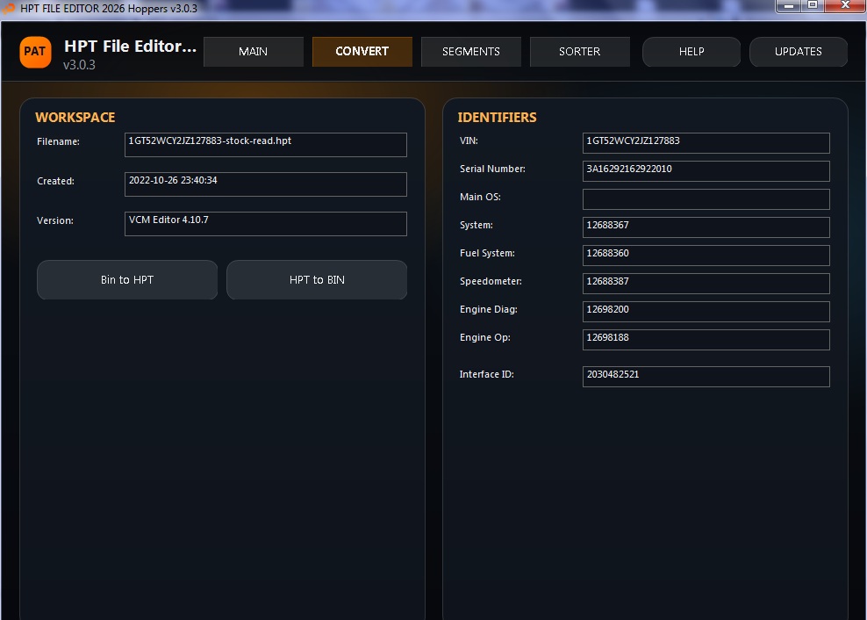Go to the SORTER tab

coord(579,52)
